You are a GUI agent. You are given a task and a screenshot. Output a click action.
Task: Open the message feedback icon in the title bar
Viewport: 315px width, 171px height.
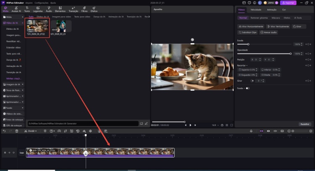tap(249, 3)
